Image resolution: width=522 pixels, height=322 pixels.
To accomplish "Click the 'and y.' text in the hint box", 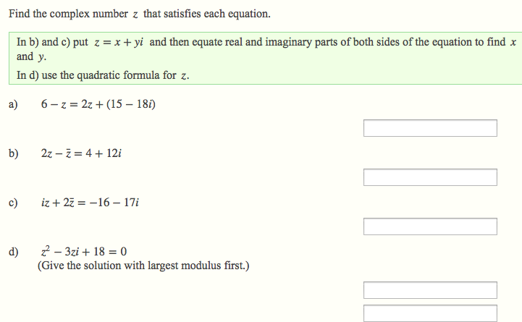I will click(32, 57).
